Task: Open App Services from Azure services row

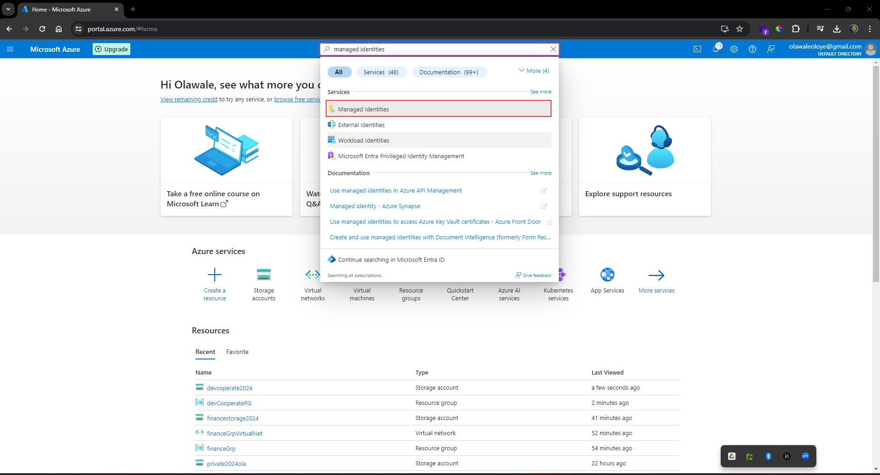Action: coord(607,275)
